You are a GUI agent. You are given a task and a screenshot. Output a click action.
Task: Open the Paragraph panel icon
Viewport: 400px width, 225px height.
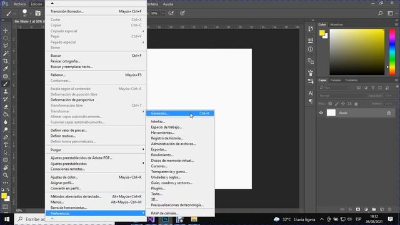click(x=311, y=101)
